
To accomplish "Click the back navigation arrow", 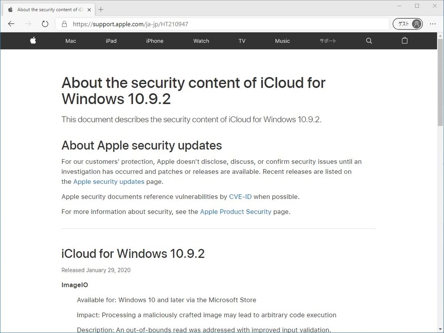I will 11,24.
